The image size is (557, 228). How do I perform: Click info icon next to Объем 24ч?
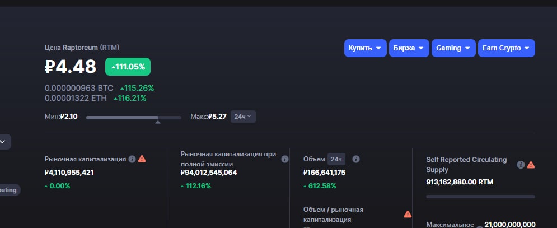pos(356,159)
